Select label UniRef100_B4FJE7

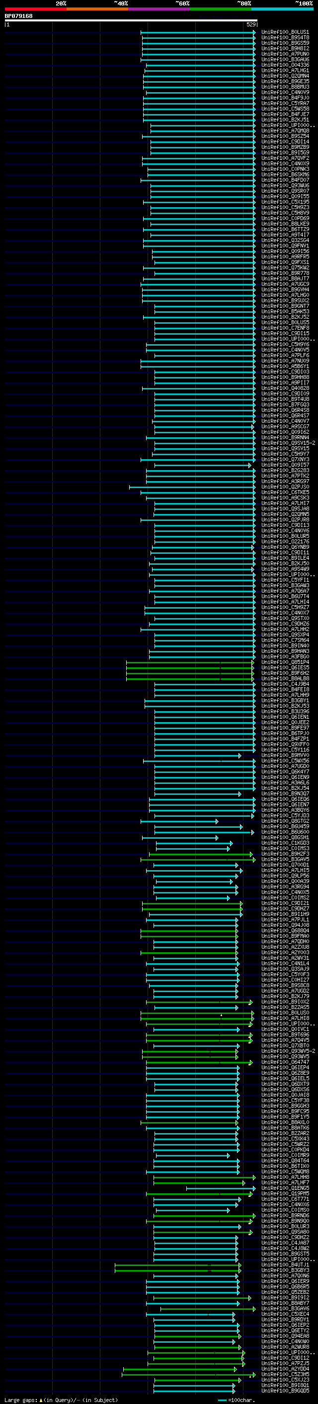285,114
